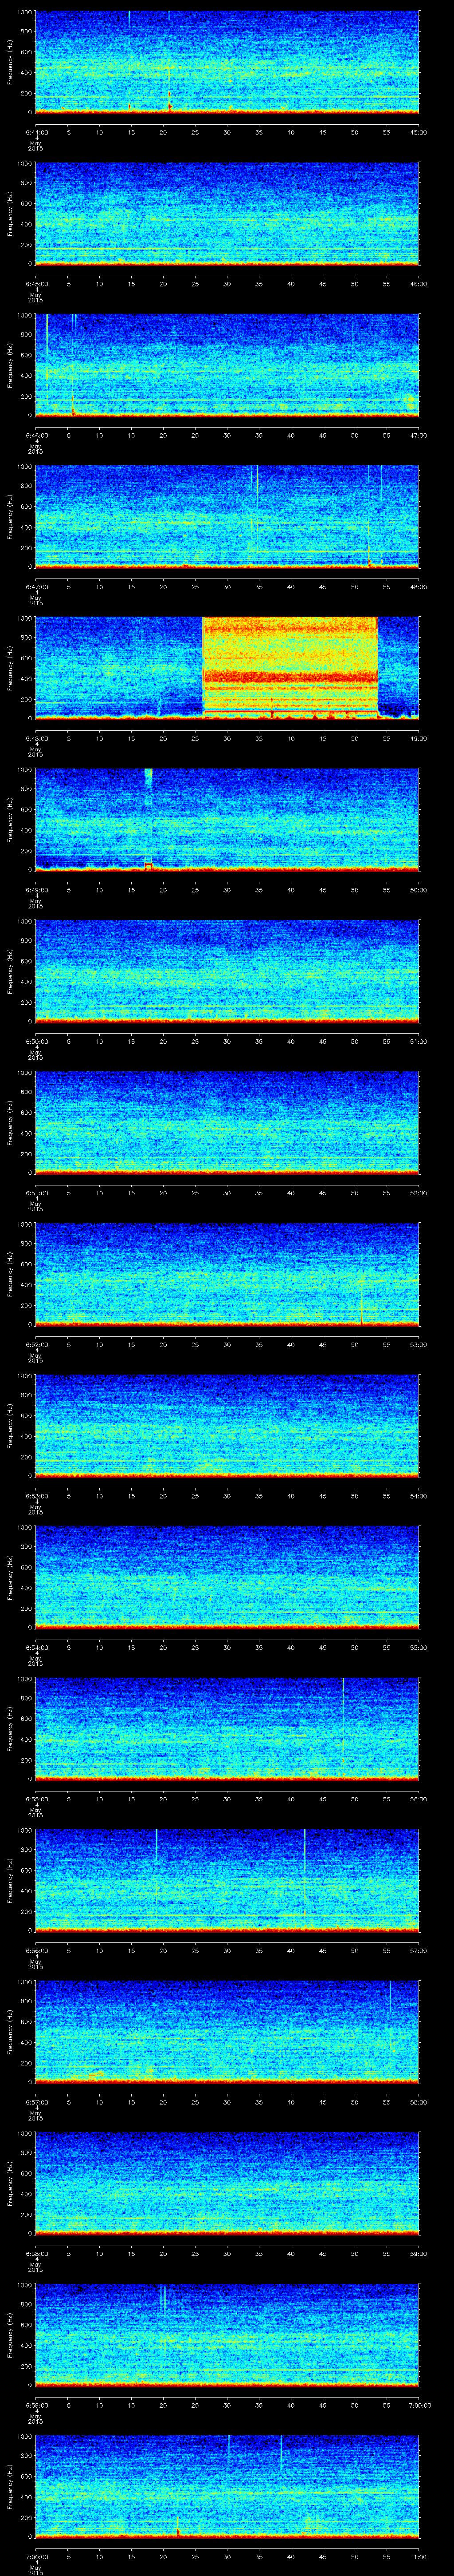Select the spectrogram panel starting at 6:53:00
The height and width of the screenshot is (2576, 454).
pyautogui.click(x=227, y=1425)
